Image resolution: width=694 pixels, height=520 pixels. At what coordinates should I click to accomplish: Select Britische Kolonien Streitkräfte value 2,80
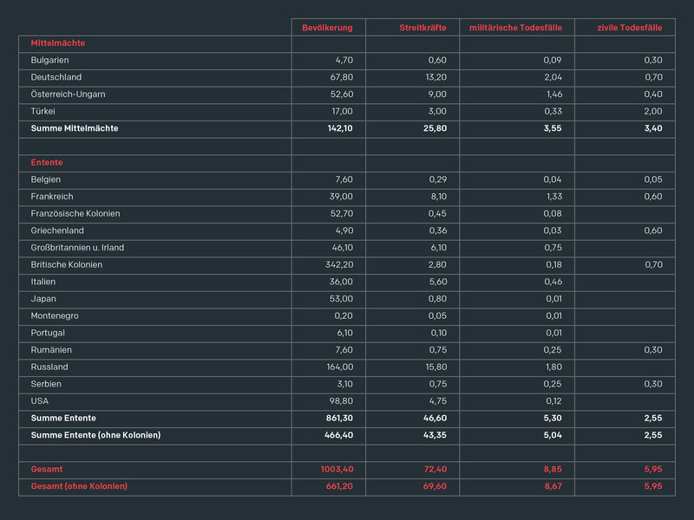pos(437,265)
